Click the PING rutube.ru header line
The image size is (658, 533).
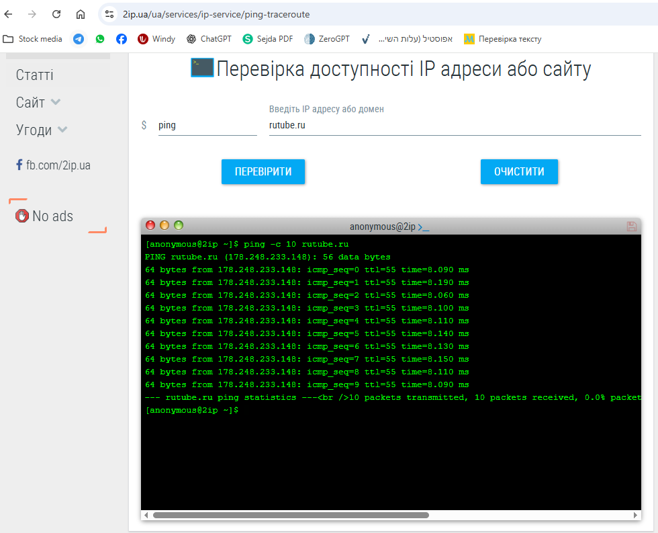267,257
